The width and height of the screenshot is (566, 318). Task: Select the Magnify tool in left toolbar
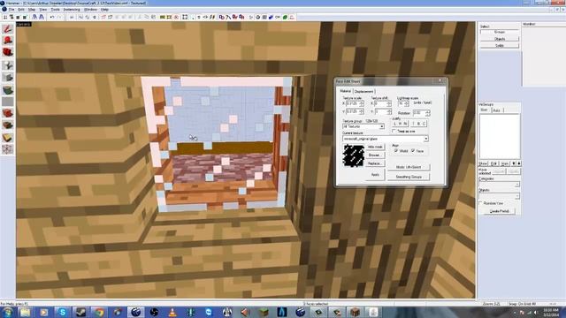pyautogui.click(x=8, y=41)
